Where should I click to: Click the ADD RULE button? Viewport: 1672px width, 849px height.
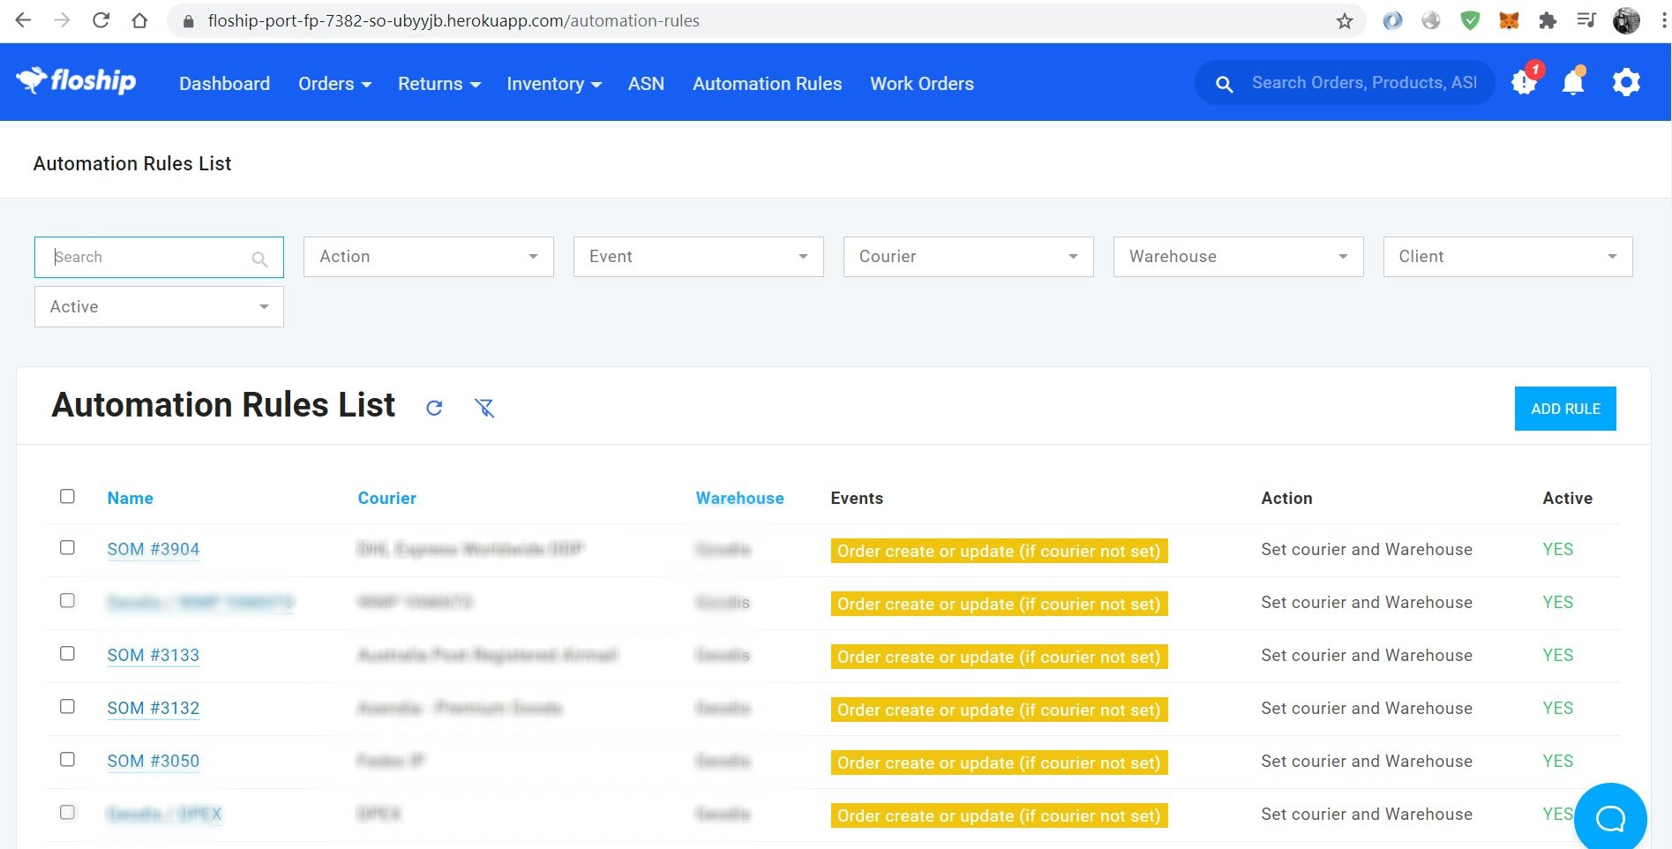pyautogui.click(x=1564, y=409)
